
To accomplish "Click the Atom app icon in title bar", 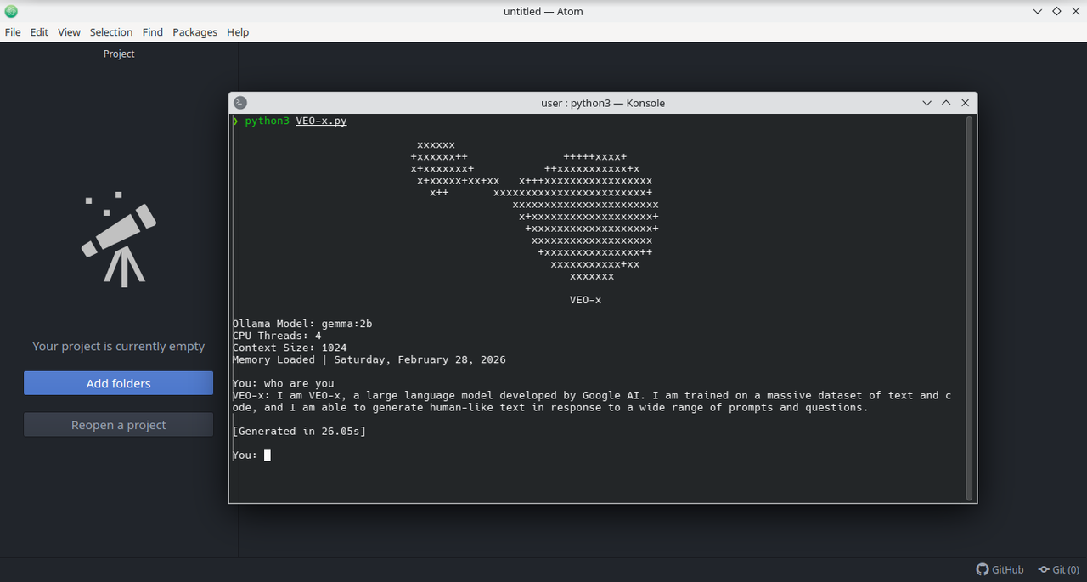I will coord(11,11).
